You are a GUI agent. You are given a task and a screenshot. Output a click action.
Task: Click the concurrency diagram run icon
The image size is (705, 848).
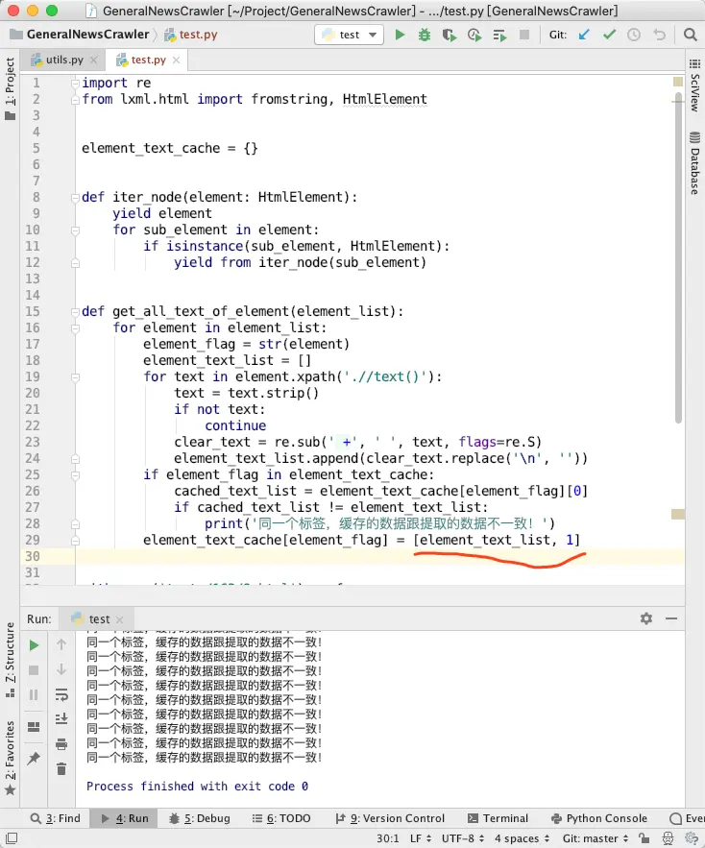point(499,36)
